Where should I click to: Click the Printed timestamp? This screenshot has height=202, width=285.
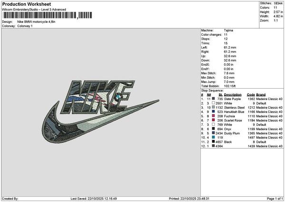(189, 199)
